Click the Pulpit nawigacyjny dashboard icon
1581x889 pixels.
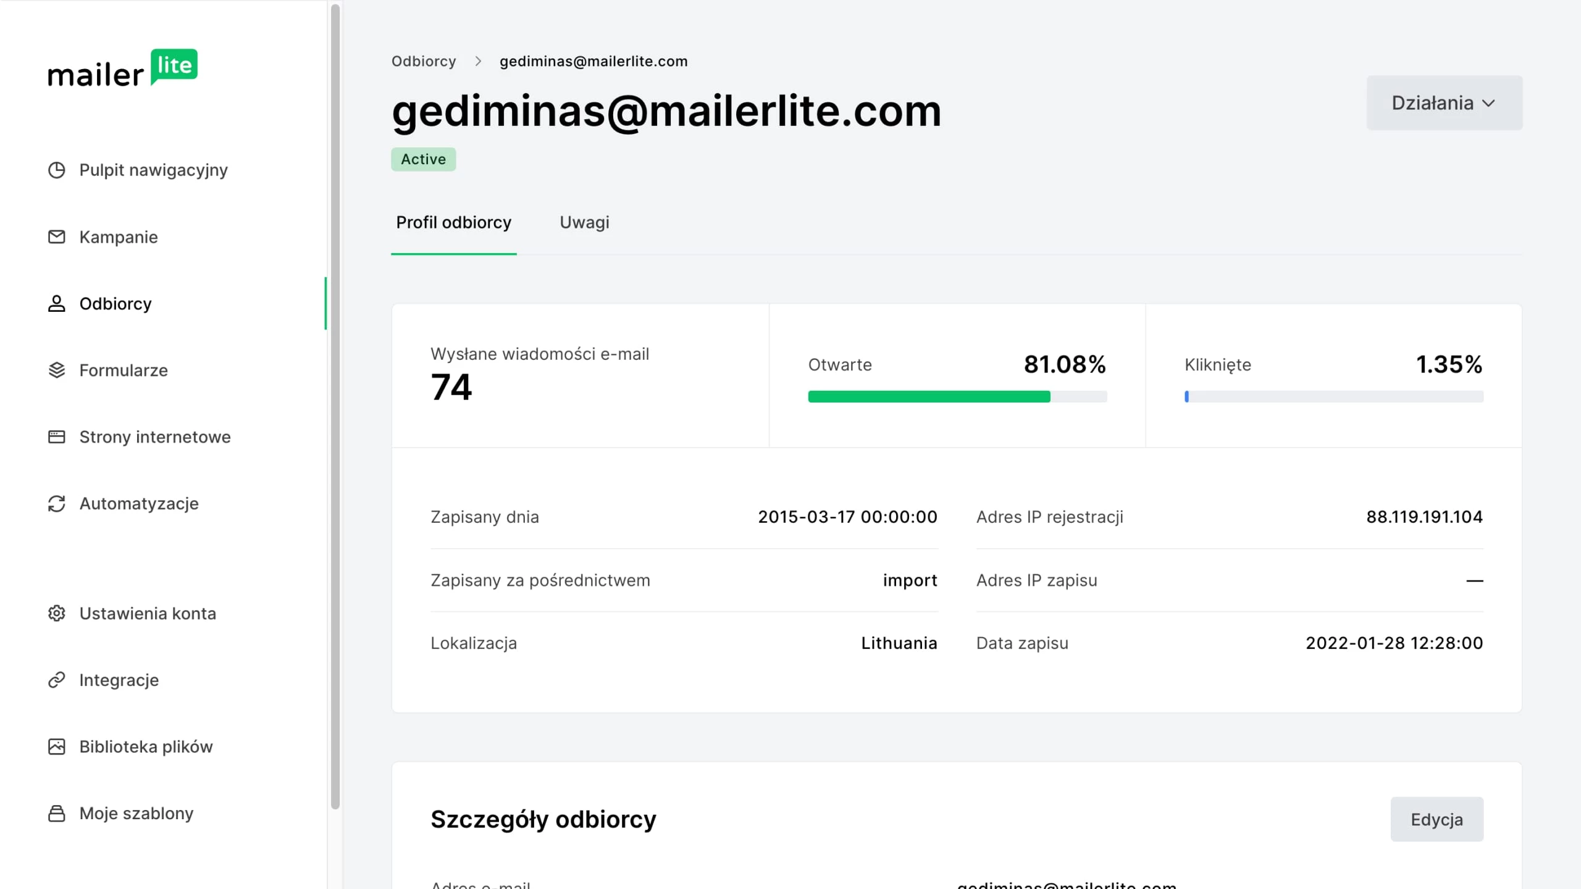(x=56, y=170)
